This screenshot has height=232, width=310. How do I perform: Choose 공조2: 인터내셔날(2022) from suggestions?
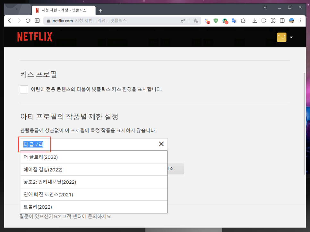94,182
